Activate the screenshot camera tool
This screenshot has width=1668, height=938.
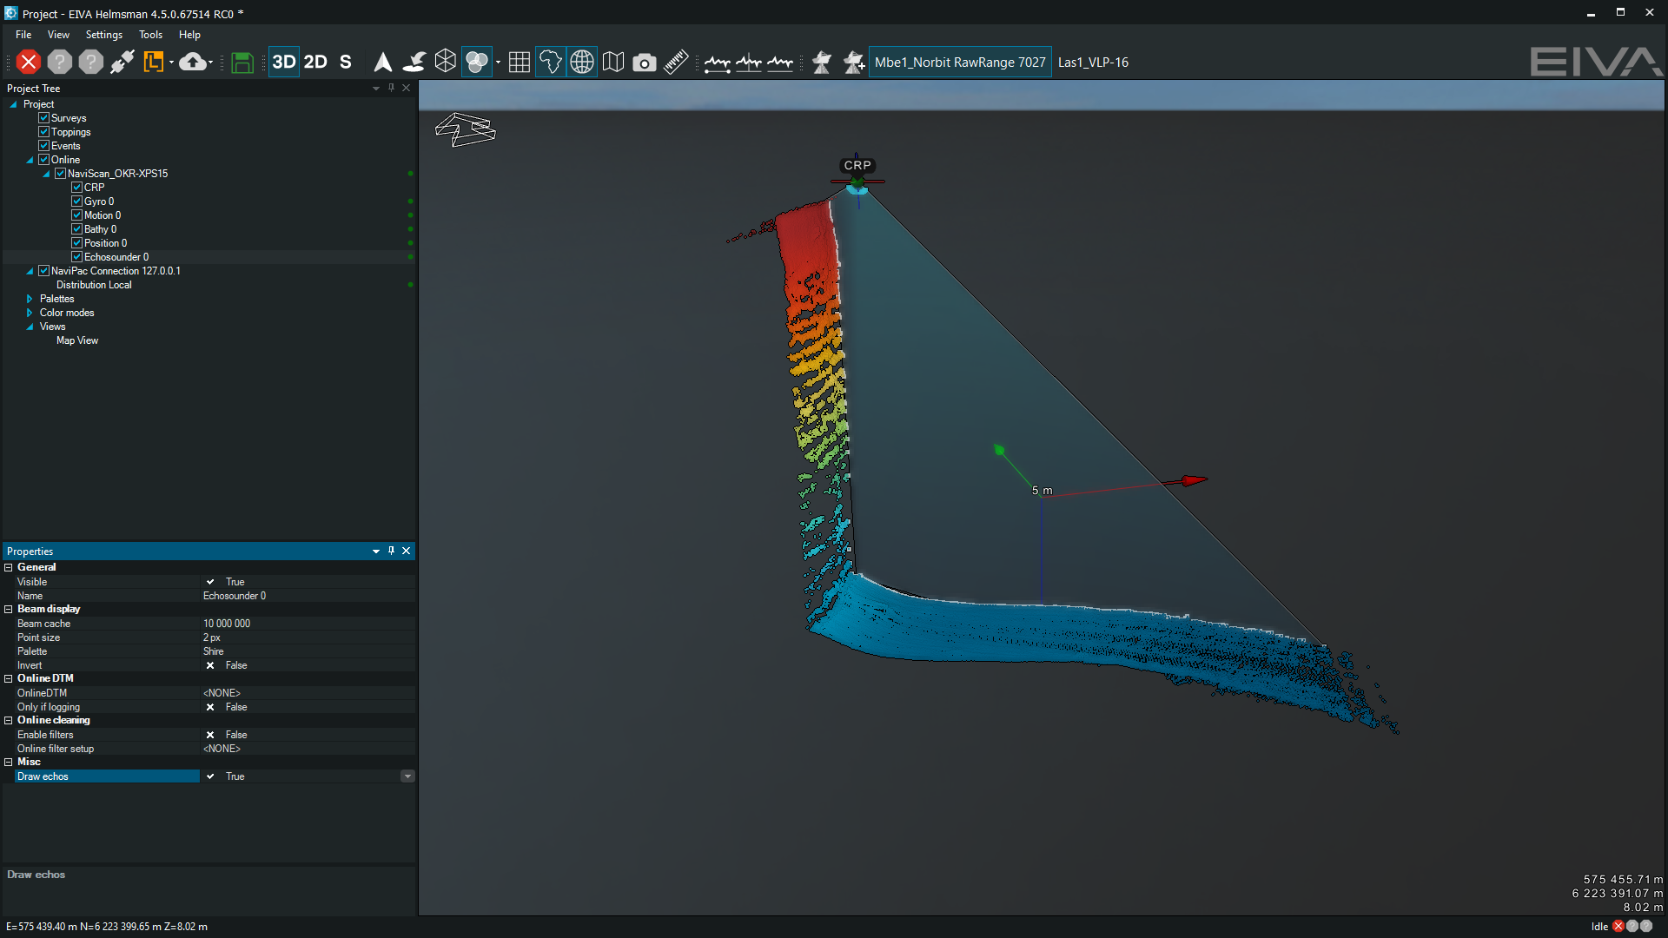644,62
